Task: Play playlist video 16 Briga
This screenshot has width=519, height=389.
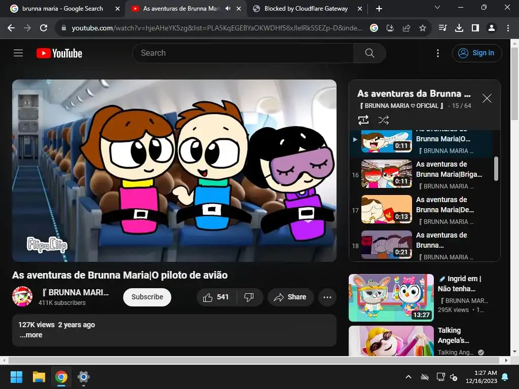Action: point(421,174)
